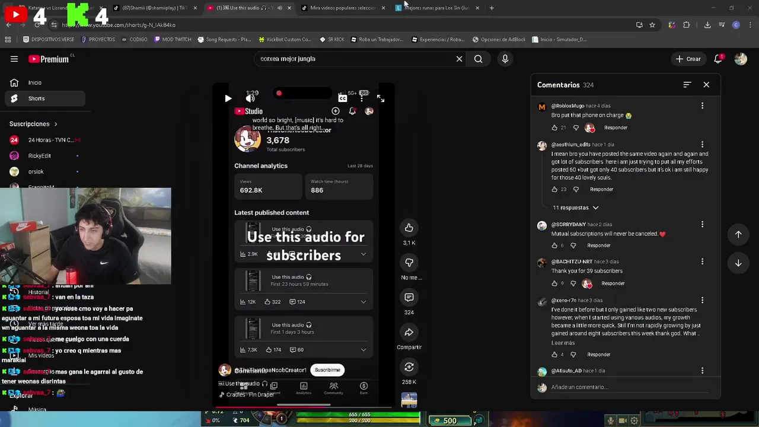Dislike the Short with No me gusta
759x427 pixels.
(x=409, y=262)
